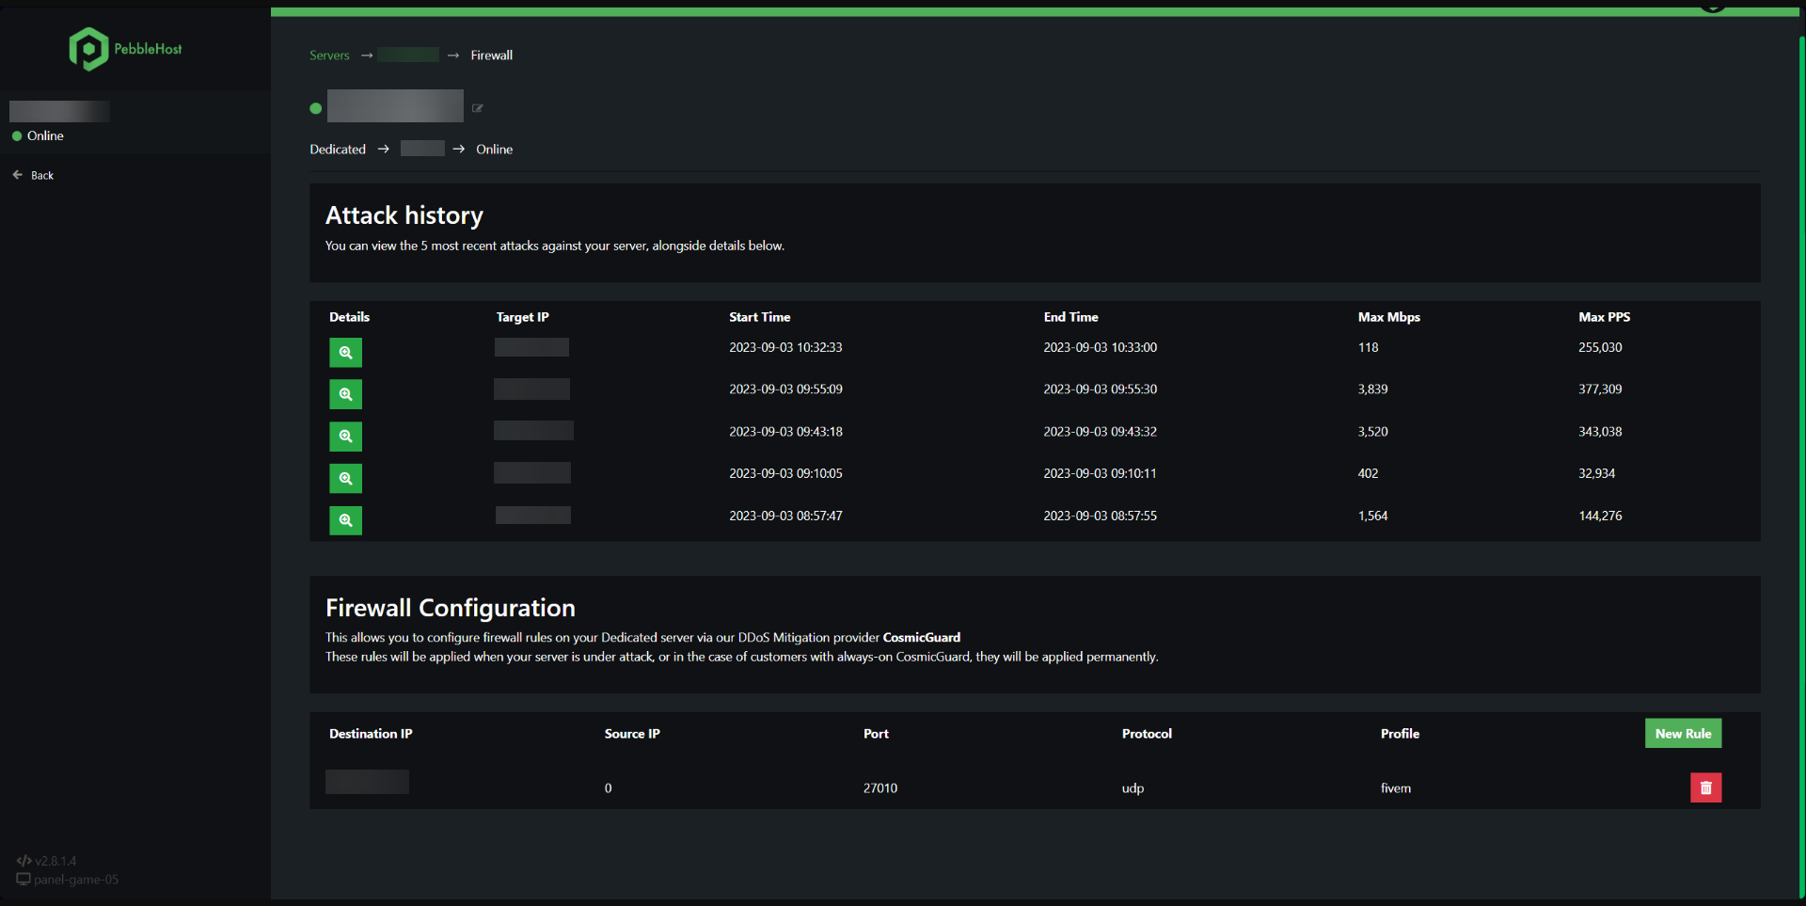Click the Firewall breadcrumb item
Image resolution: width=1806 pixels, height=906 pixels.
492,56
